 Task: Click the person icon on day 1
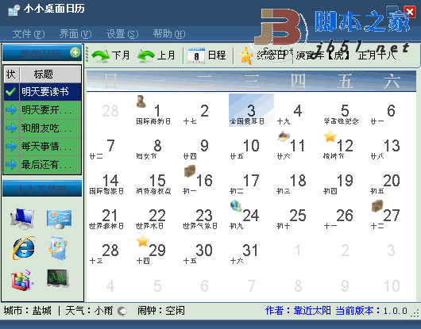141,101
